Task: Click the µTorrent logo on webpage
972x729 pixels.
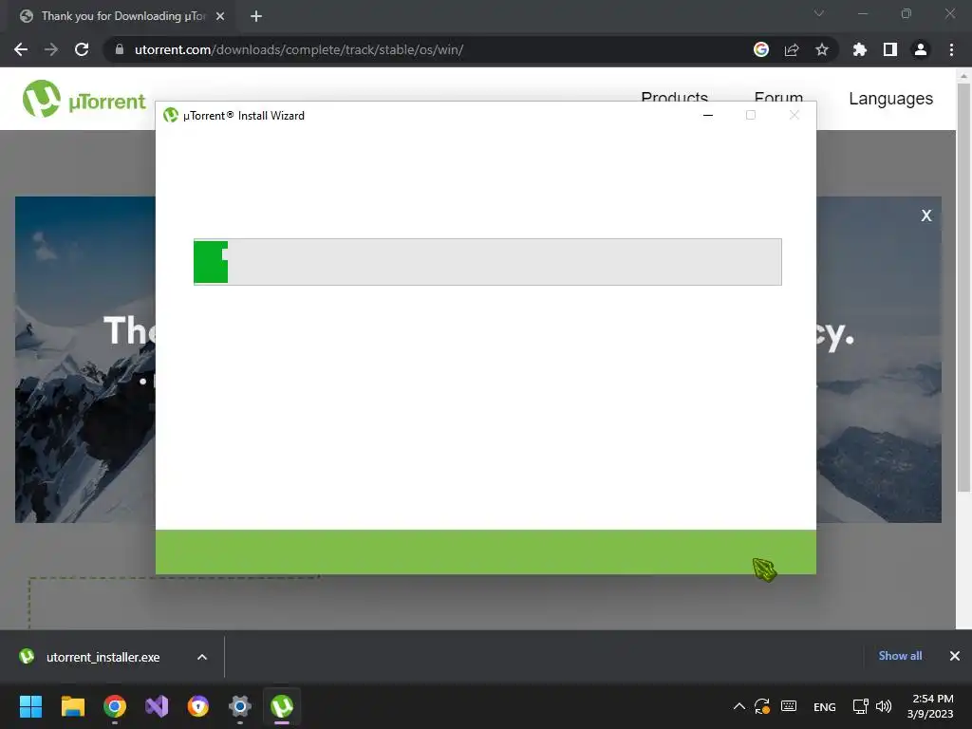Action: coord(84,99)
